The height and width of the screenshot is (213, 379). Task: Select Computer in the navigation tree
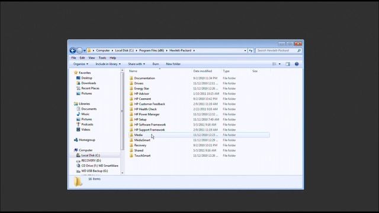click(x=85, y=150)
